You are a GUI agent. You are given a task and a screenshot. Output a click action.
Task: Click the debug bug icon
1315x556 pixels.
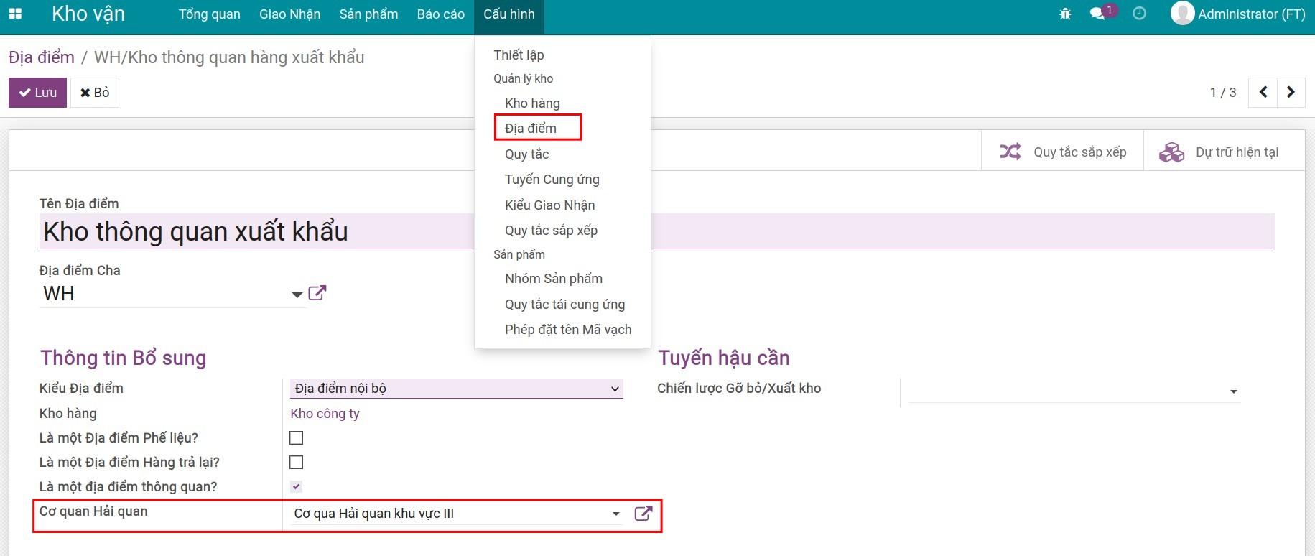pos(1065,14)
